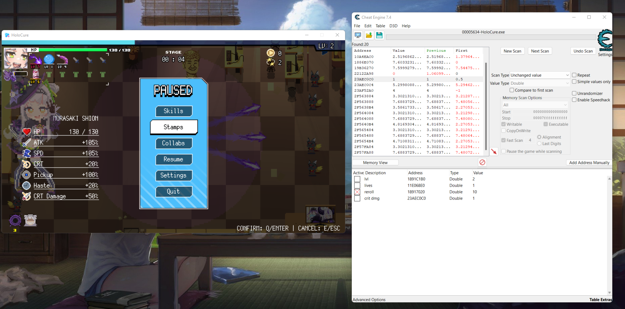Screen dimensions: 625x309
Task: Select Skills in the paused menu
Action: click(x=174, y=111)
